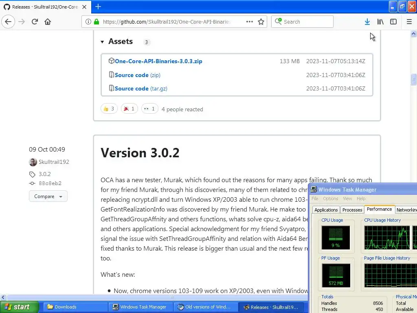Click the zip file icon for Source code (zip)

pyautogui.click(x=112, y=75)
